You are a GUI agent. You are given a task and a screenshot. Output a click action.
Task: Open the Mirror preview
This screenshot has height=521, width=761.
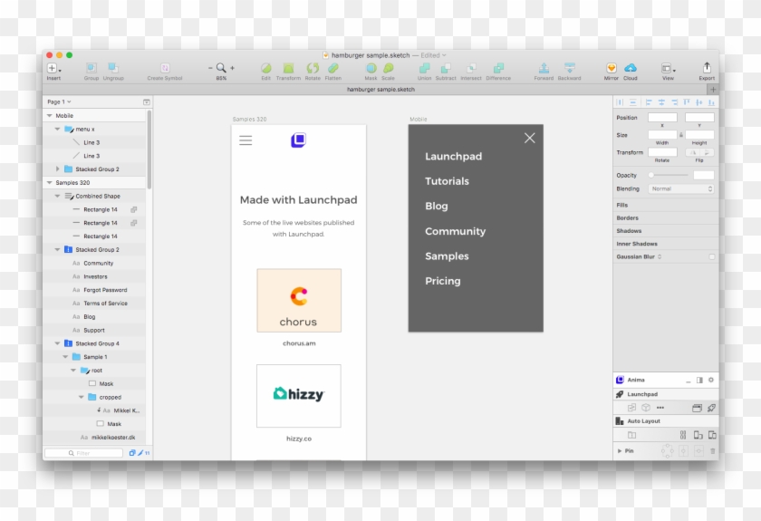coord(611,68)
